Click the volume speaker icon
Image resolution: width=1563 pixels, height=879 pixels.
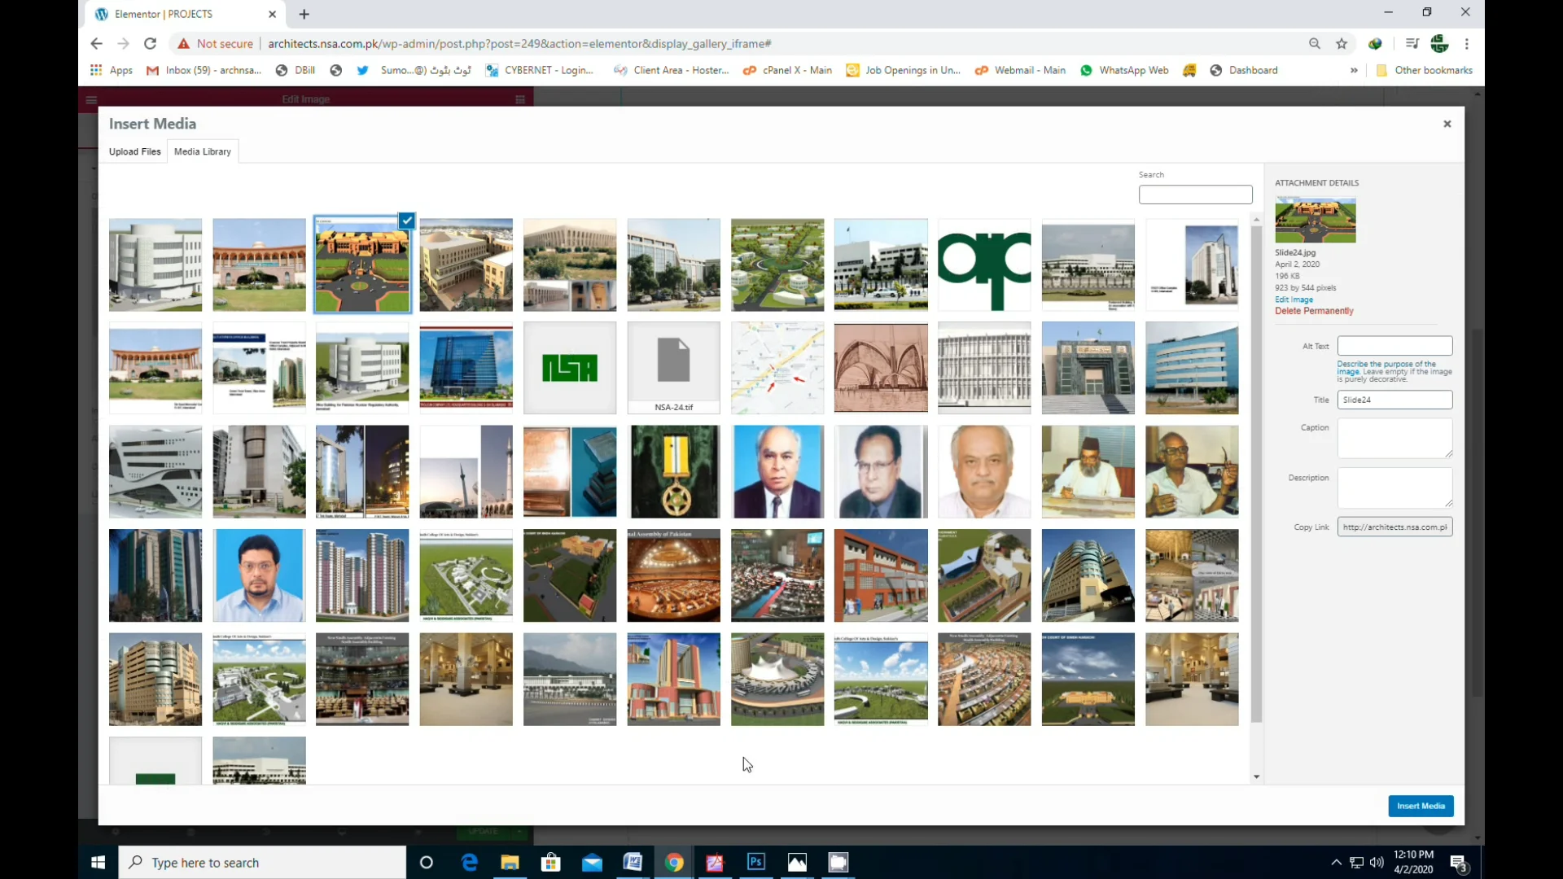pos(1377,863)
